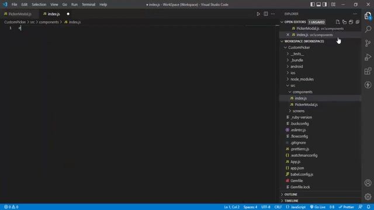
Task: Click the CustomPicker breadcrumb segment
Action: 15,22
